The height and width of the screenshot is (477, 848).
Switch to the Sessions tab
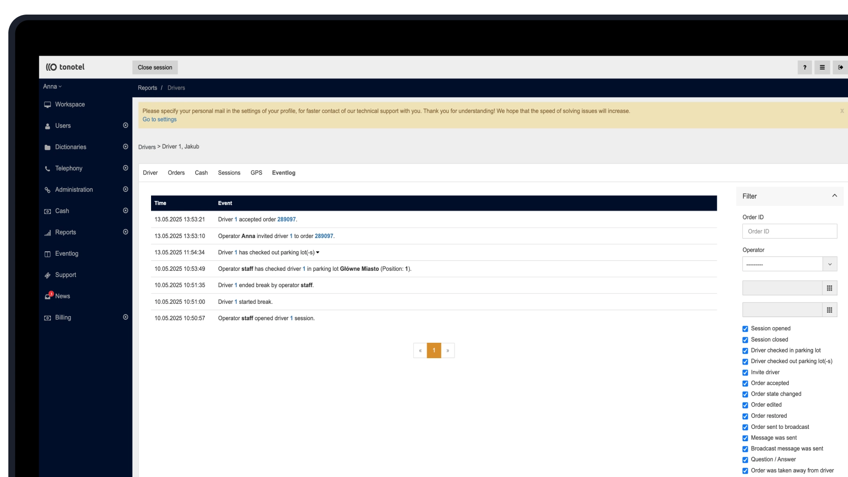click(229, 173)
